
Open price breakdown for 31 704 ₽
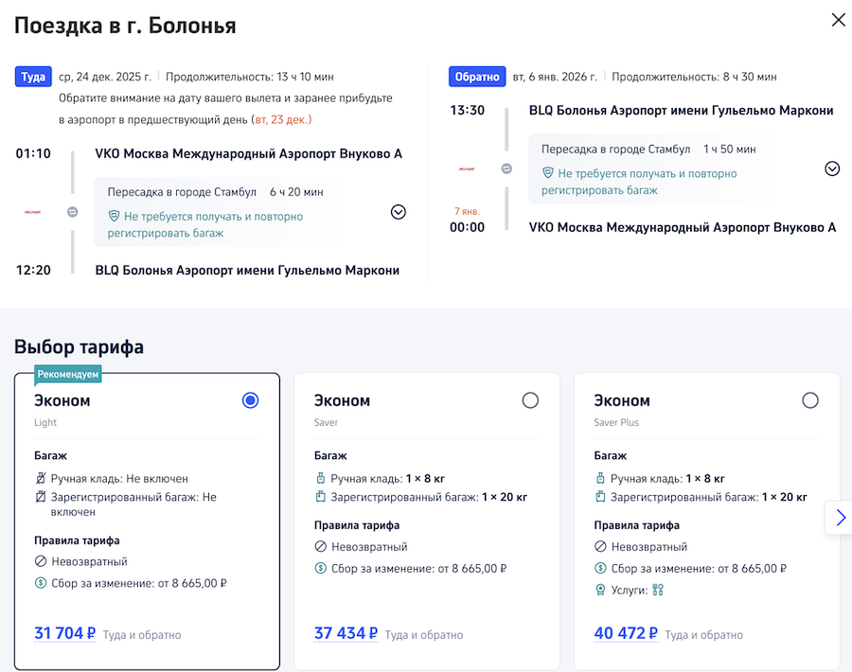click(64, 633)
